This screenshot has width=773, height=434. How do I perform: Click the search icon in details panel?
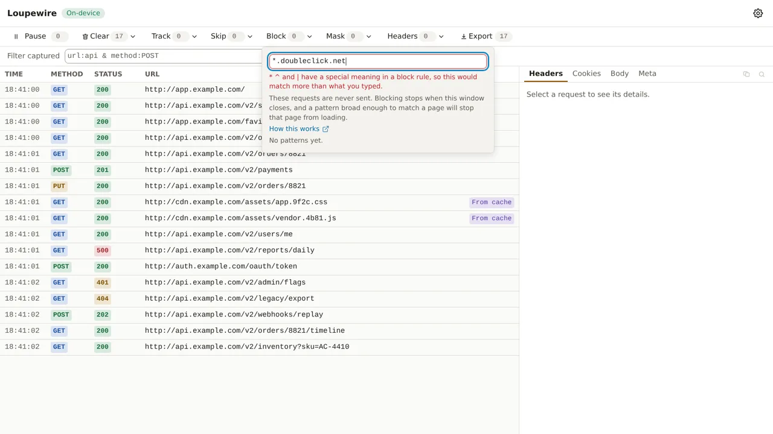pyautogui.click(x=762, y=74)
